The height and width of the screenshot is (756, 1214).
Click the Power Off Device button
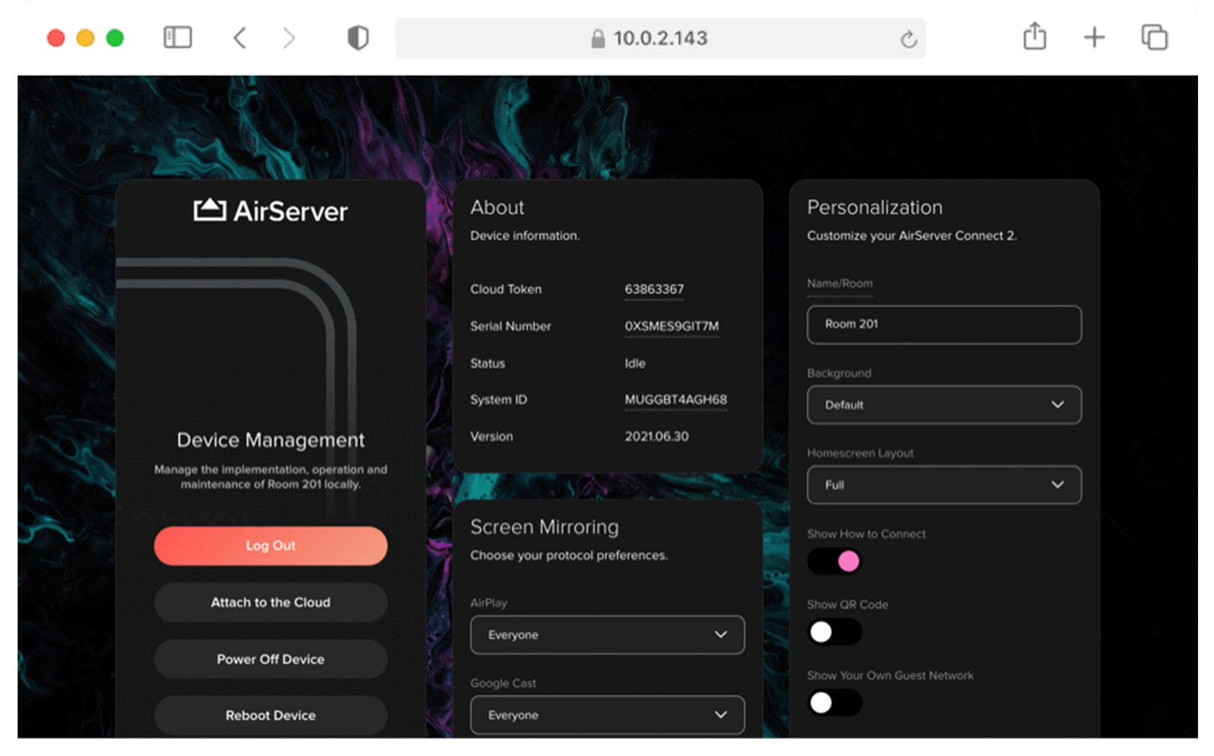coord(270,659)
